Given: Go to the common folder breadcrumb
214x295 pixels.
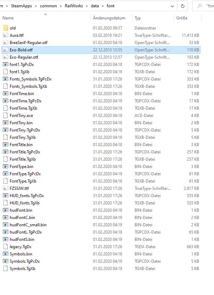Looking at the screenshot, I should click(48, 6).
